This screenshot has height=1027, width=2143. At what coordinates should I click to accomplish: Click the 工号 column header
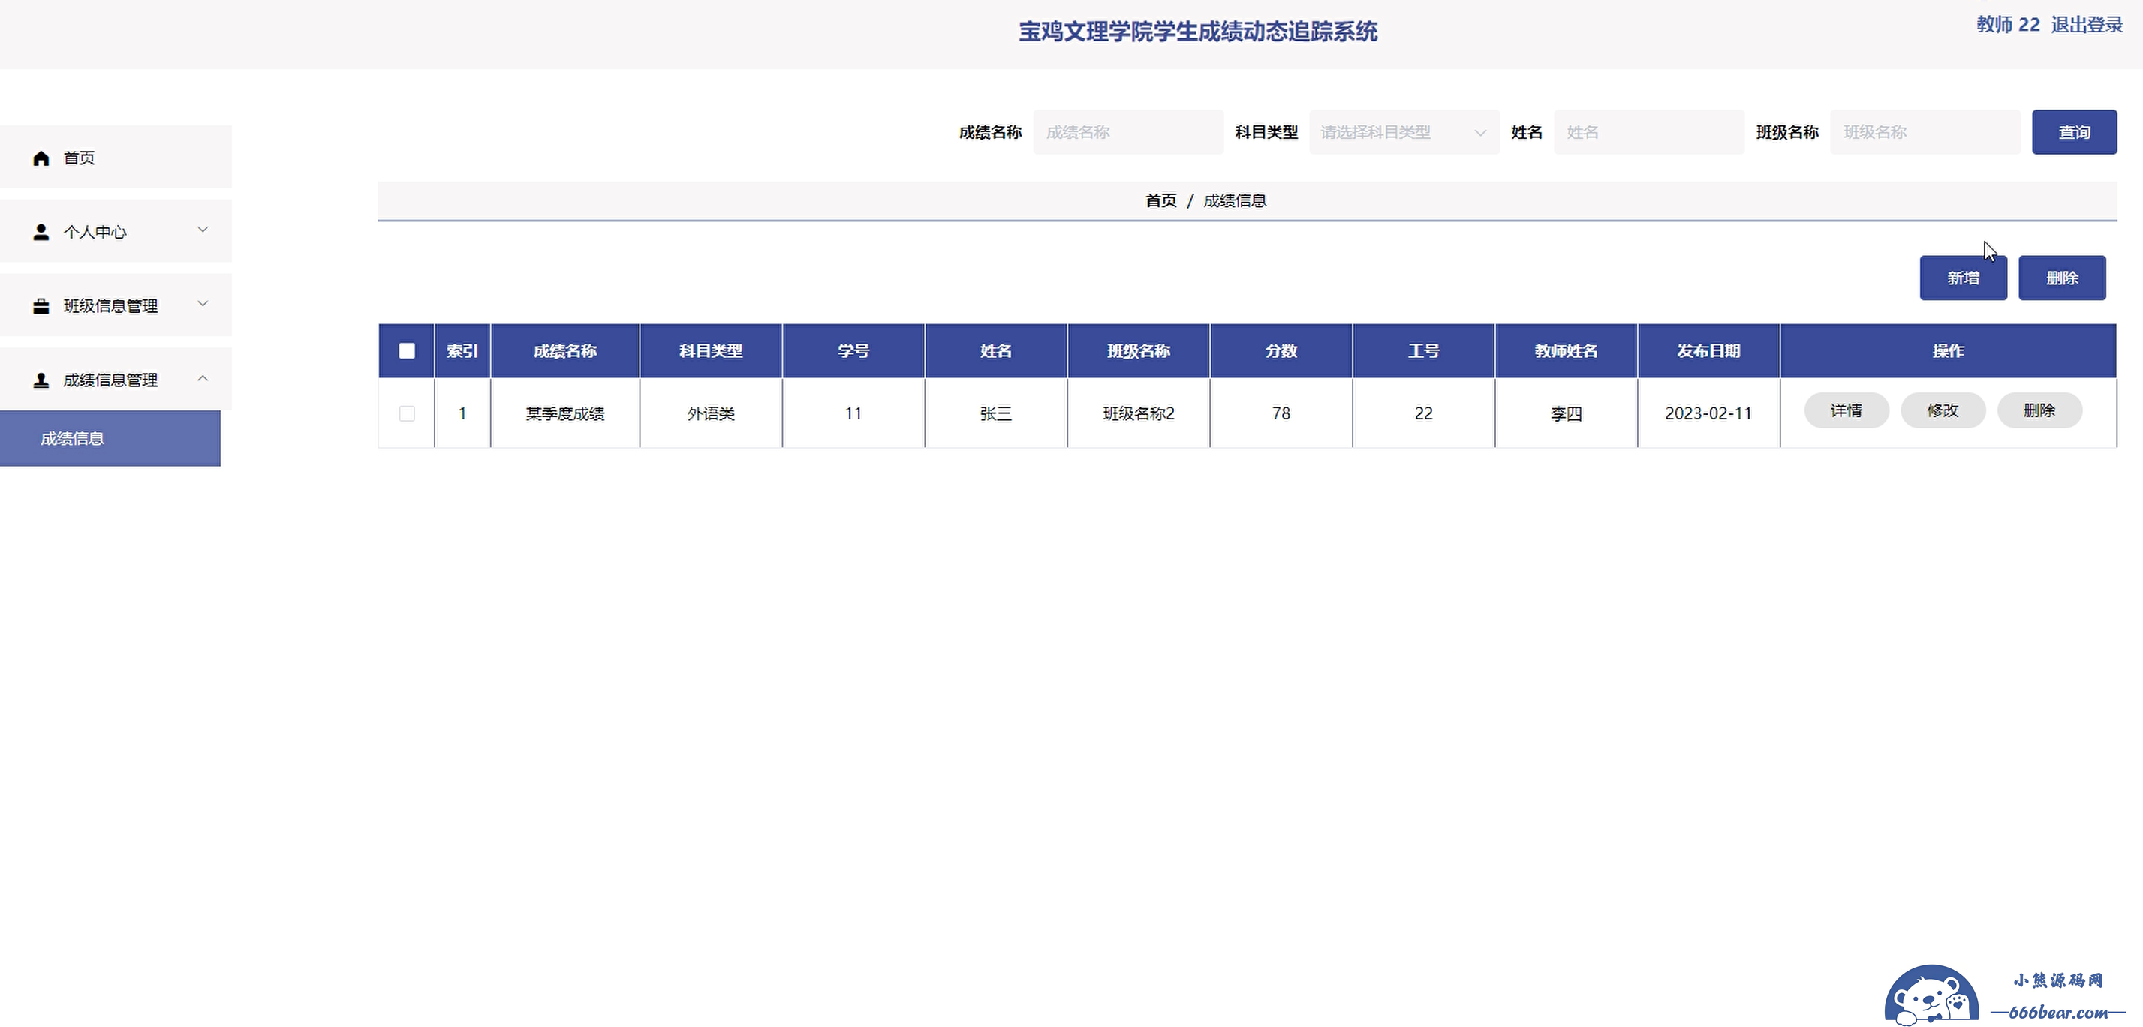(1423, 351)
